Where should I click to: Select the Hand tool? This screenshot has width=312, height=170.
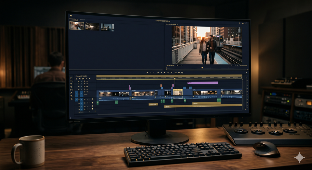(x=71, y=96)
